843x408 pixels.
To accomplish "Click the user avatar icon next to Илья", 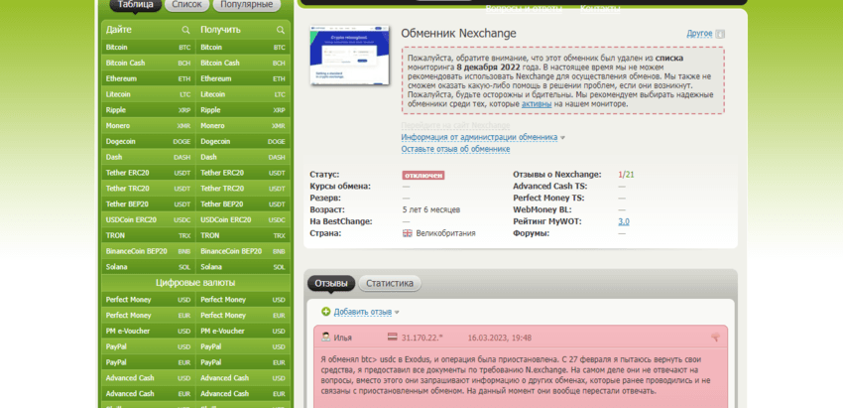I will click(x=325, y=338).
